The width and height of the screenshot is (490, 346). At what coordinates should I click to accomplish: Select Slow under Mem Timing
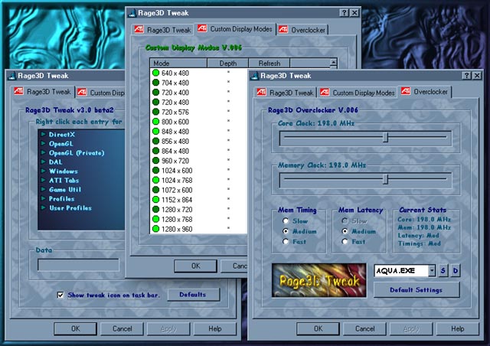(x=286, y=220)
